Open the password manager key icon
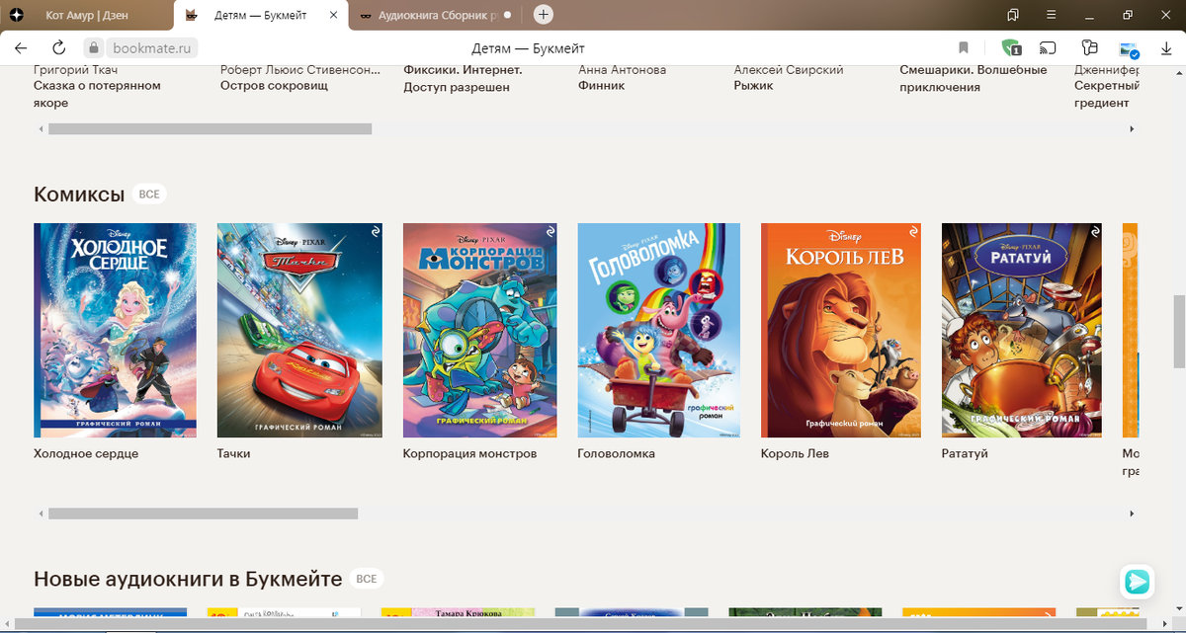This screenshot has width=1186, height=633. tap(1089, 47)
